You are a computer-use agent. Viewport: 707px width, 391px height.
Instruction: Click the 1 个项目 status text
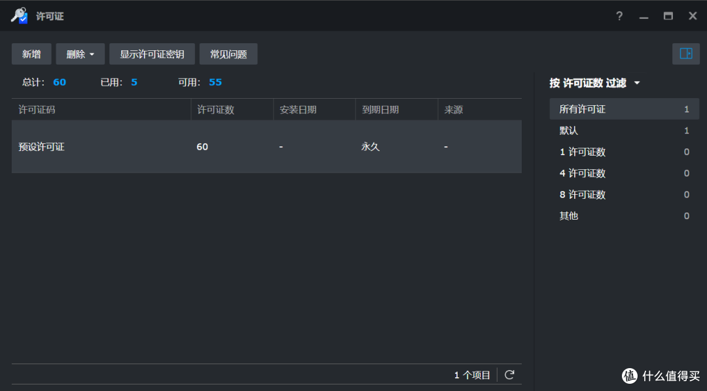472,375
